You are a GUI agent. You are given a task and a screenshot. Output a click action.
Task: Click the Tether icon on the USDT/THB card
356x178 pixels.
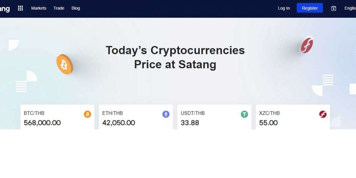[x=244, y=114]
